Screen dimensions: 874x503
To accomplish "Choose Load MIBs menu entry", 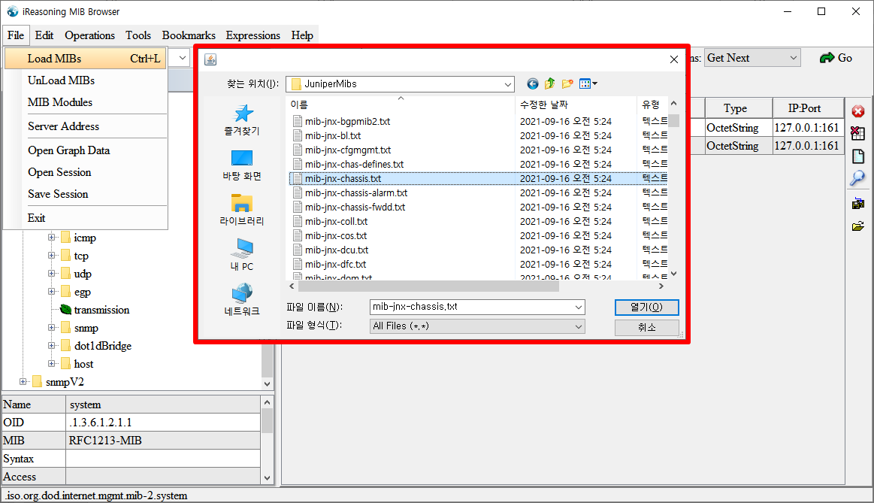I will [85, 59].
